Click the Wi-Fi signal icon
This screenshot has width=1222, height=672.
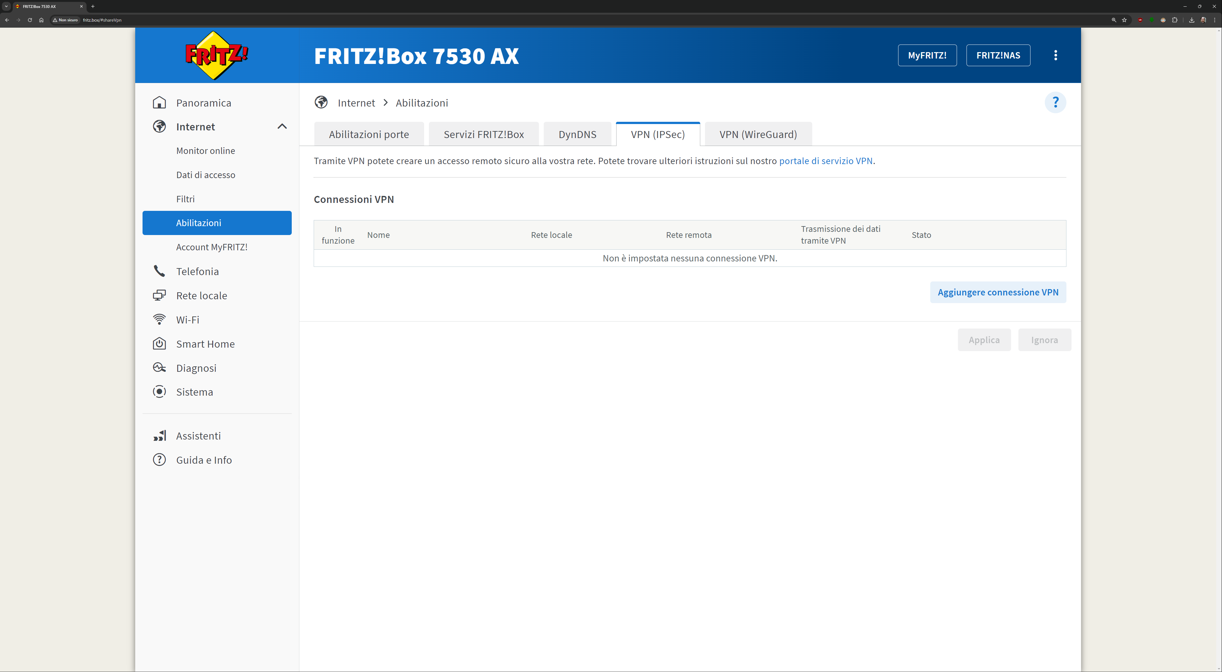(159, 320)
